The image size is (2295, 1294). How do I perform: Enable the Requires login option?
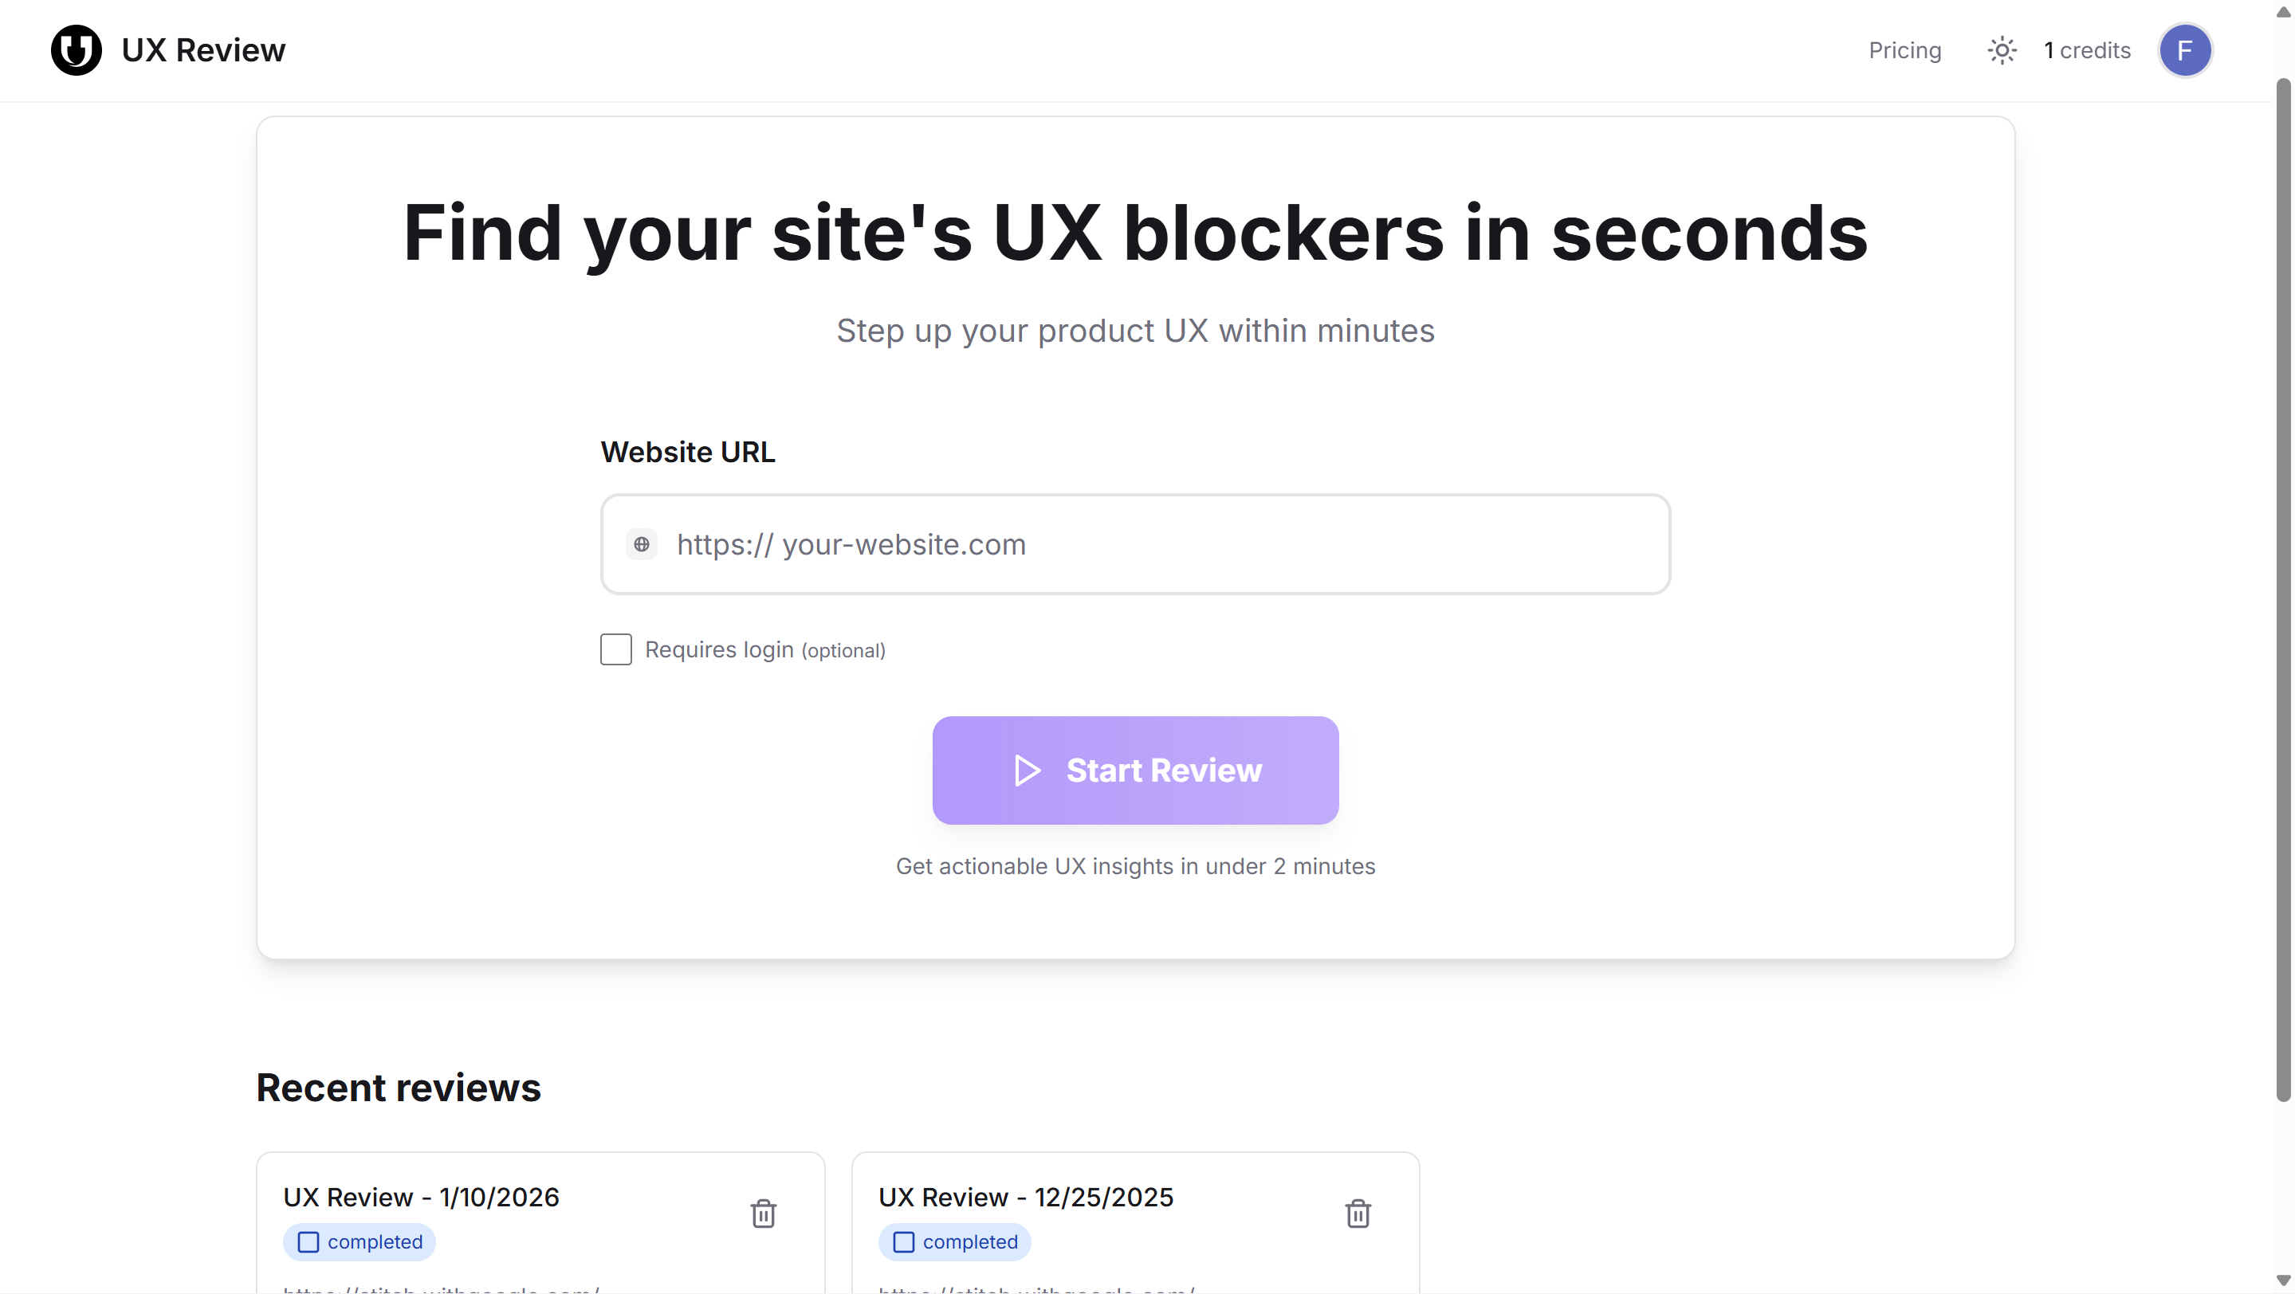[x=615, y=649]
